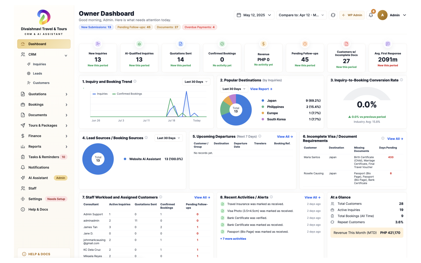Image resolution: width=421 pixels, height=263 pixels.
Task: Click the Divaishnavi Travel & Tours logo
Action: [x=44, y=17]
